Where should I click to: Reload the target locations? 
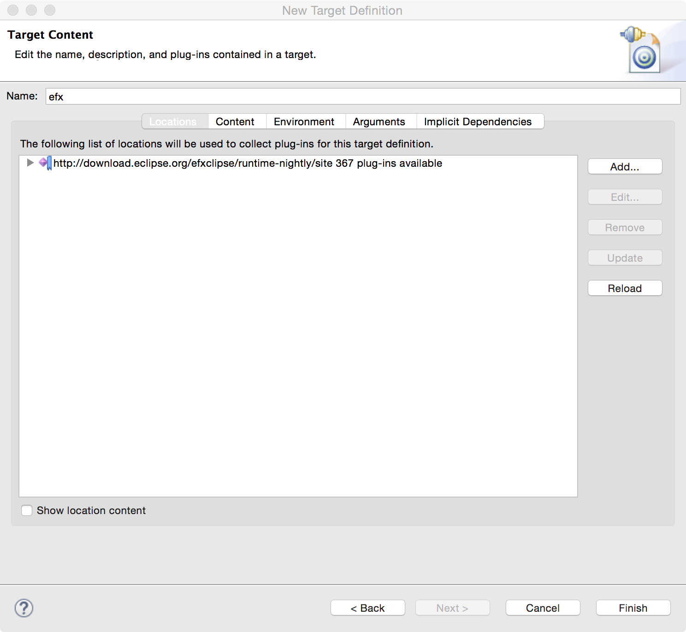pos(625,288)
